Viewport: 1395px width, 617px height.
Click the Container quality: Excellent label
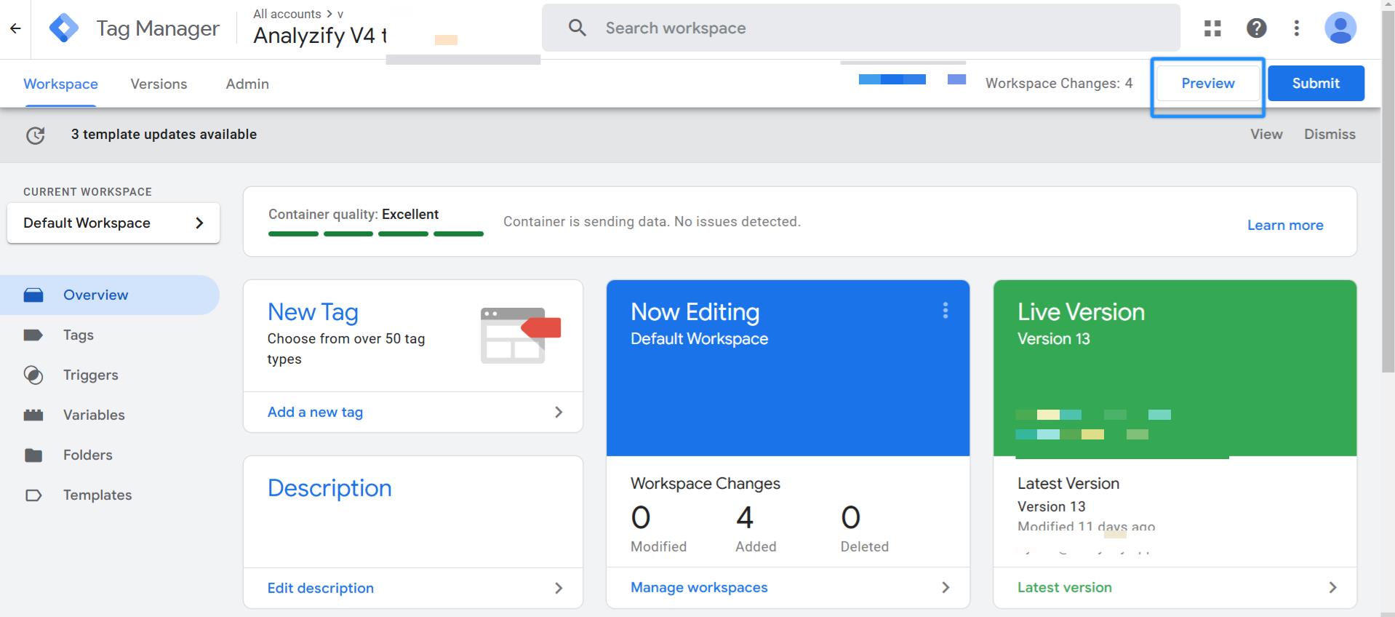pos(353,215)
